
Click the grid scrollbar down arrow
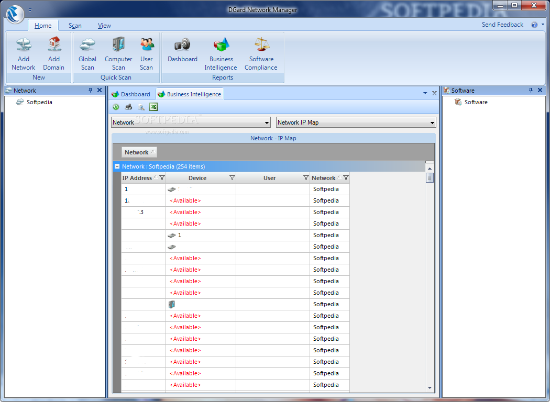tap(430, 388)
